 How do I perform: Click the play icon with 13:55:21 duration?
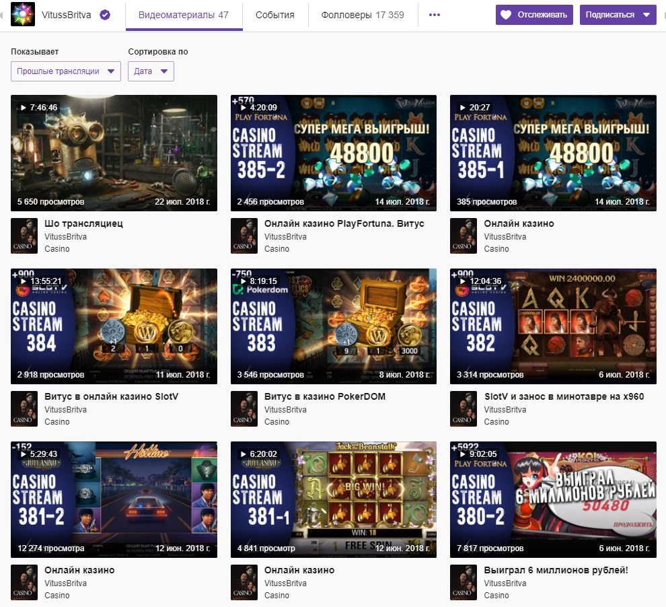point(24,281)
